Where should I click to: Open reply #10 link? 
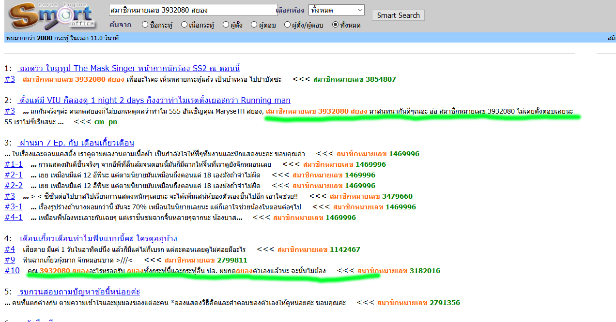pos(12,270)
